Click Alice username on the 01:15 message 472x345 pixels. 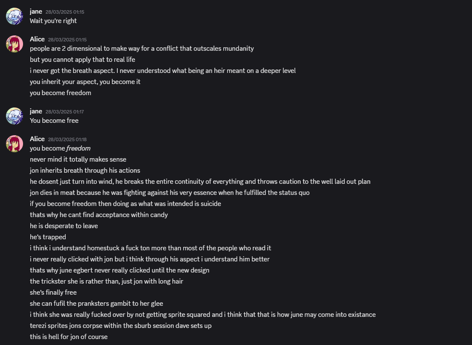point(37,39)
